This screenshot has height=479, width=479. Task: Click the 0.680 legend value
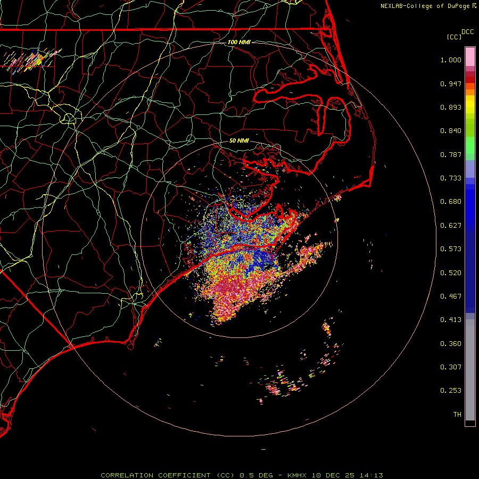[451, 202]
